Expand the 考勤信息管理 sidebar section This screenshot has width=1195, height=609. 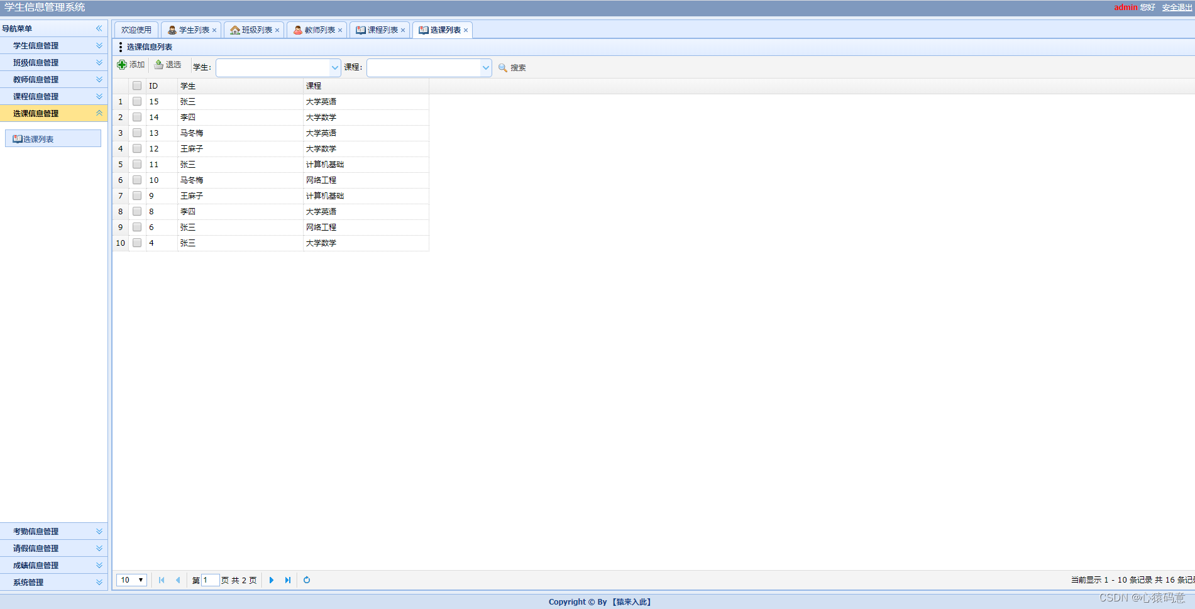click(53, 531)
